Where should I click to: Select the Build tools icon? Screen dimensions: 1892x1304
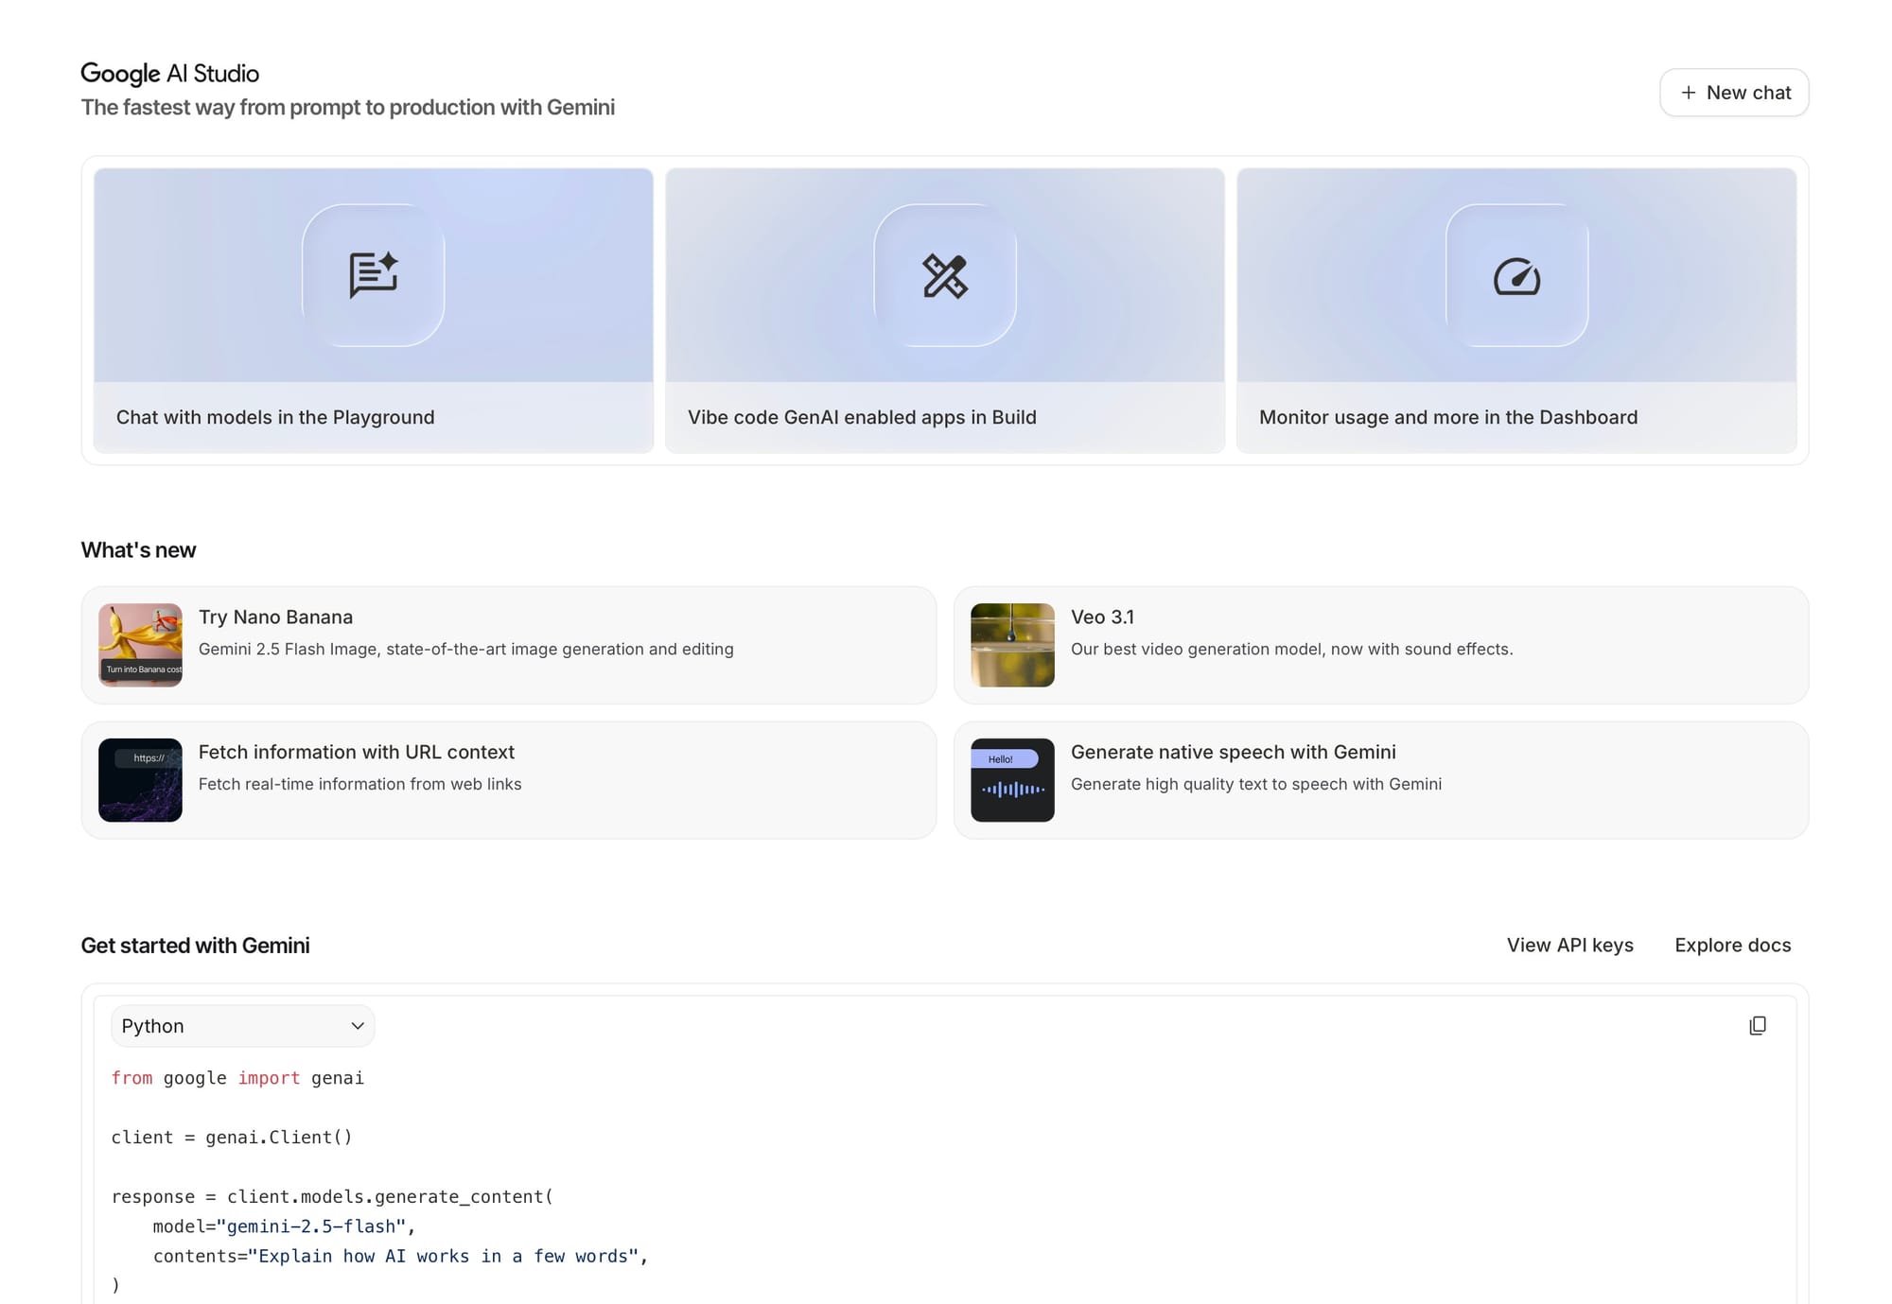tap(946, 277)
